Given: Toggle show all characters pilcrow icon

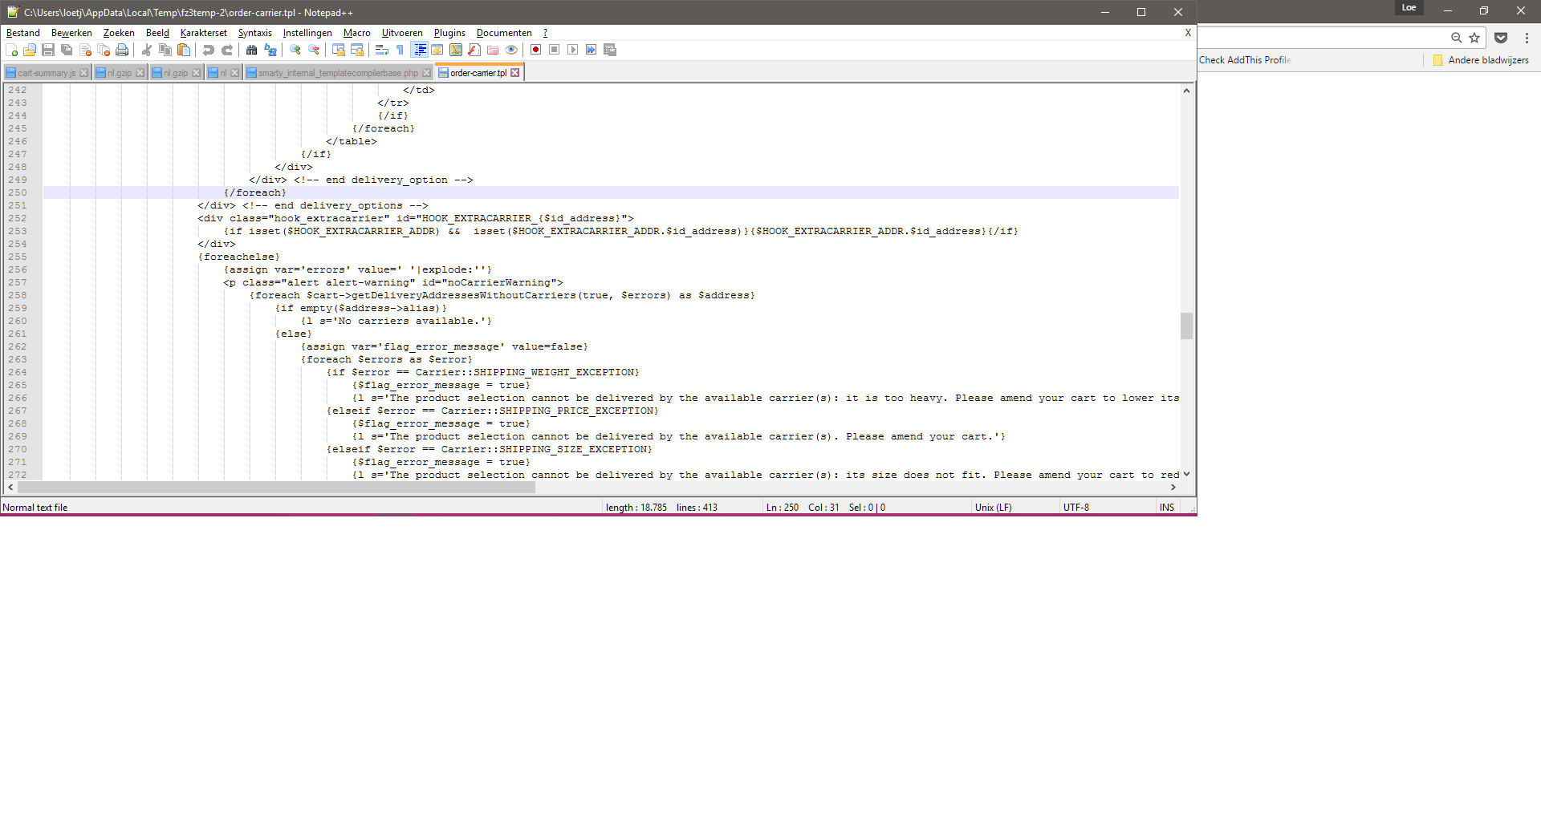Looking at the screenshot, I should click(400, 50).
